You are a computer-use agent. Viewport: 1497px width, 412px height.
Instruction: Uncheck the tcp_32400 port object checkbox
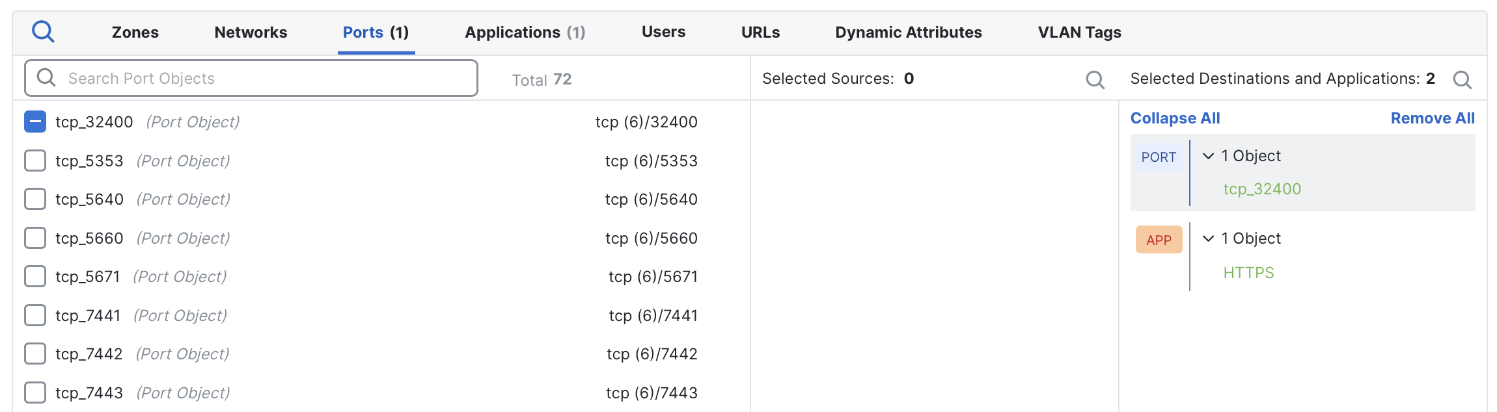coord(35,122)
